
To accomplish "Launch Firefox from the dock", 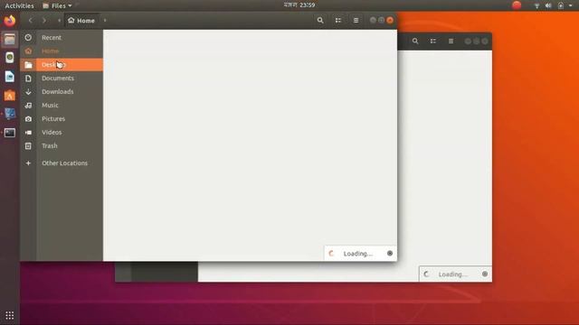I will 10,21.
